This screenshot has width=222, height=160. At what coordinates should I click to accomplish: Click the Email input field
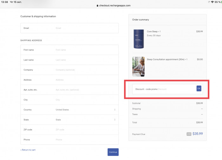[x=69, y=28]
